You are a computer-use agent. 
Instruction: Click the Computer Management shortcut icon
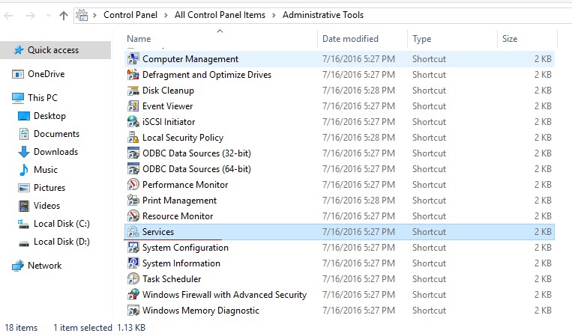tap(133, 59)
